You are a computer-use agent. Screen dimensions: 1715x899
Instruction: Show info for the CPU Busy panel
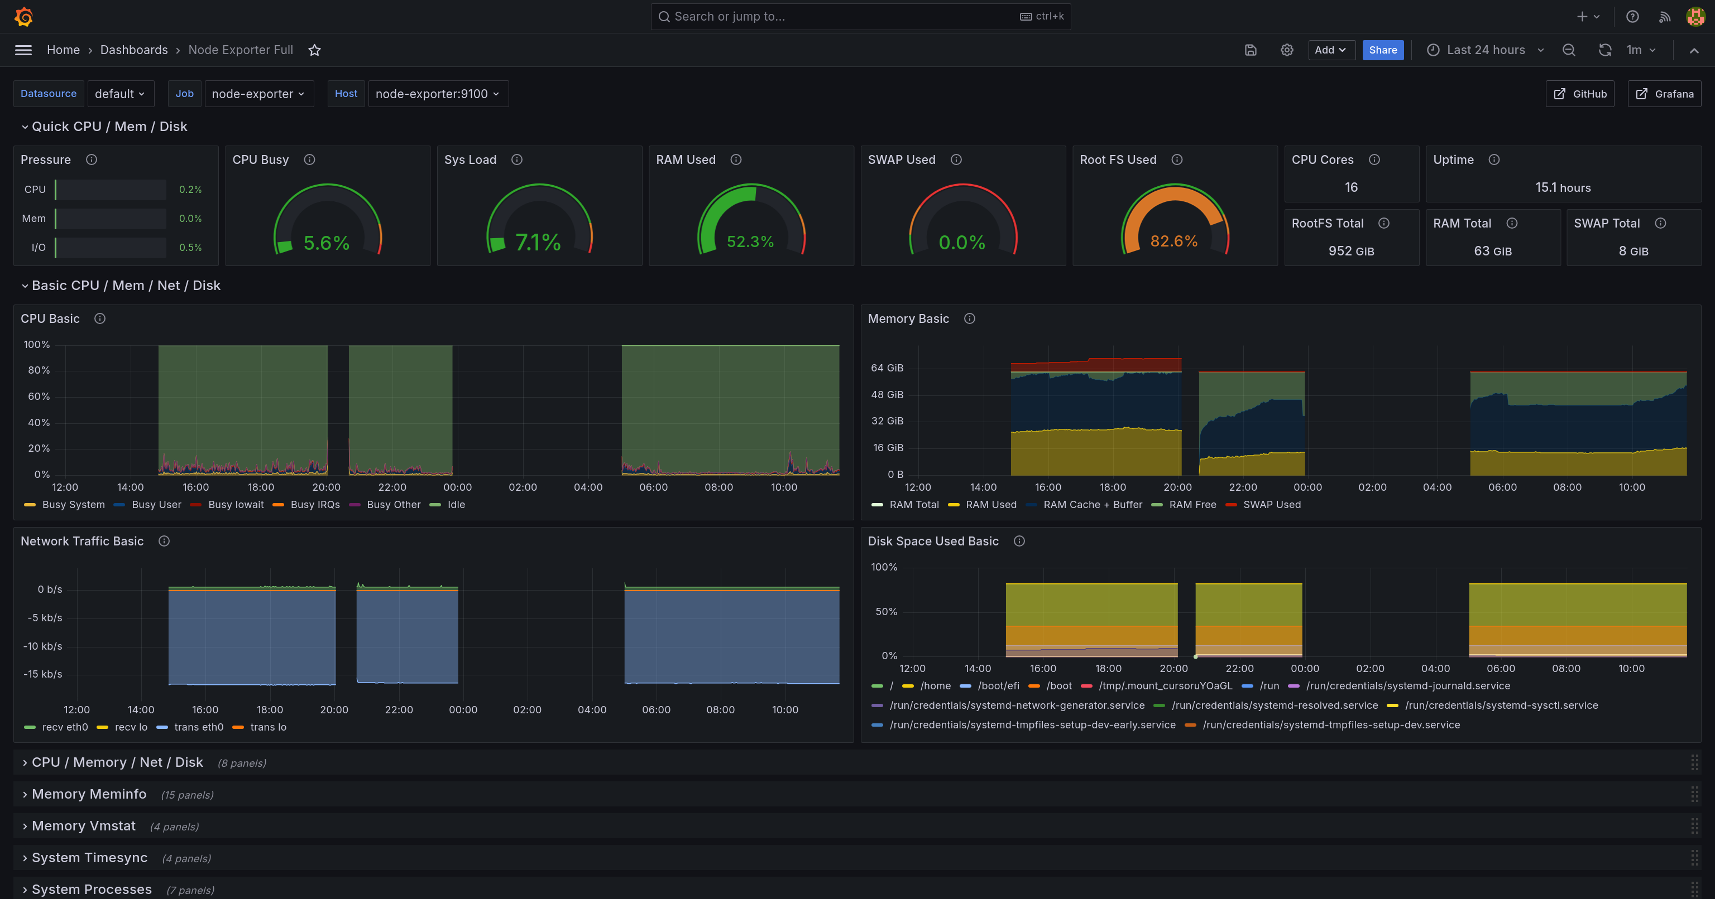point(310,159)
